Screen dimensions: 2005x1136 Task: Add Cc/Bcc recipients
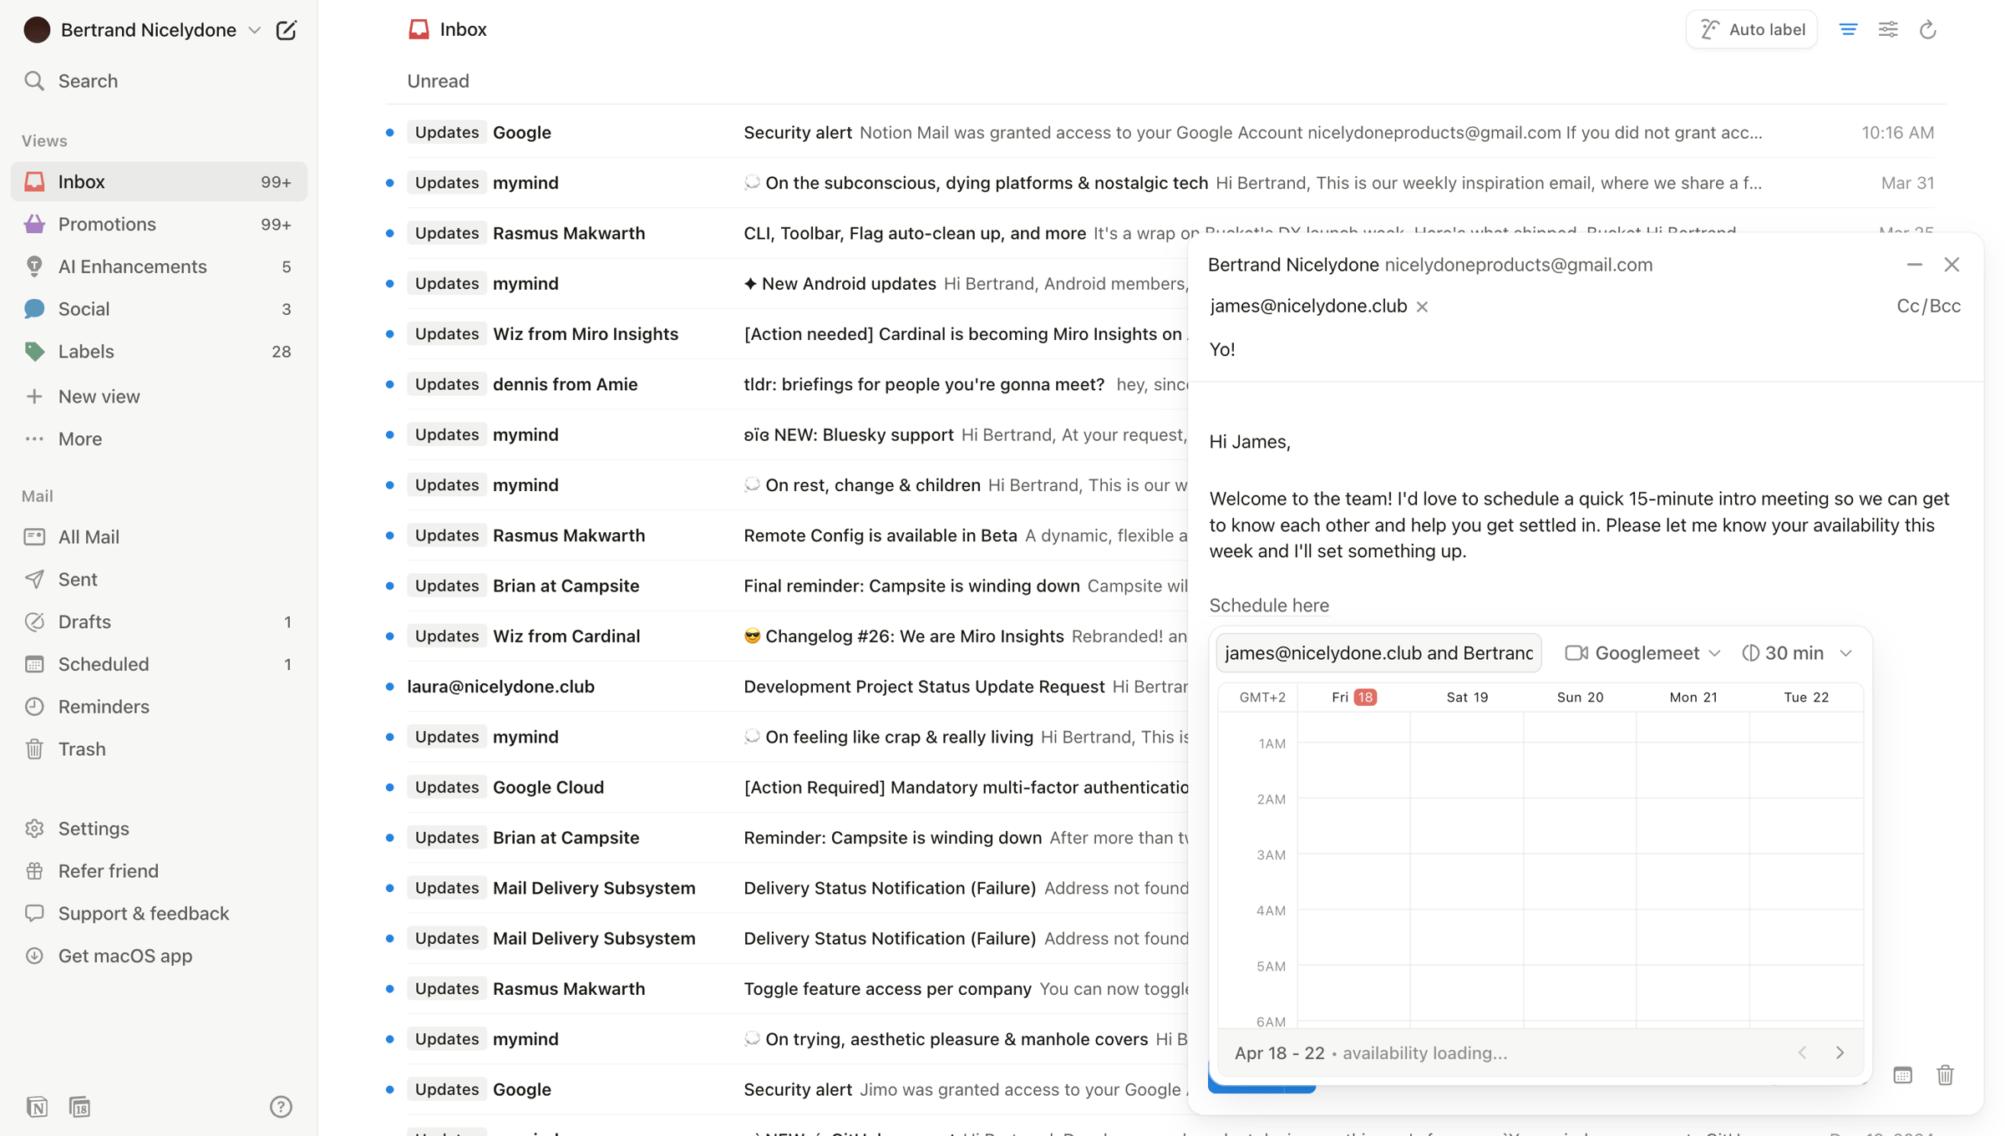1928,307
